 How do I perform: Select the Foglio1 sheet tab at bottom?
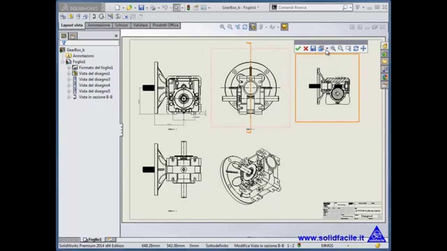[x=93, y=239]
